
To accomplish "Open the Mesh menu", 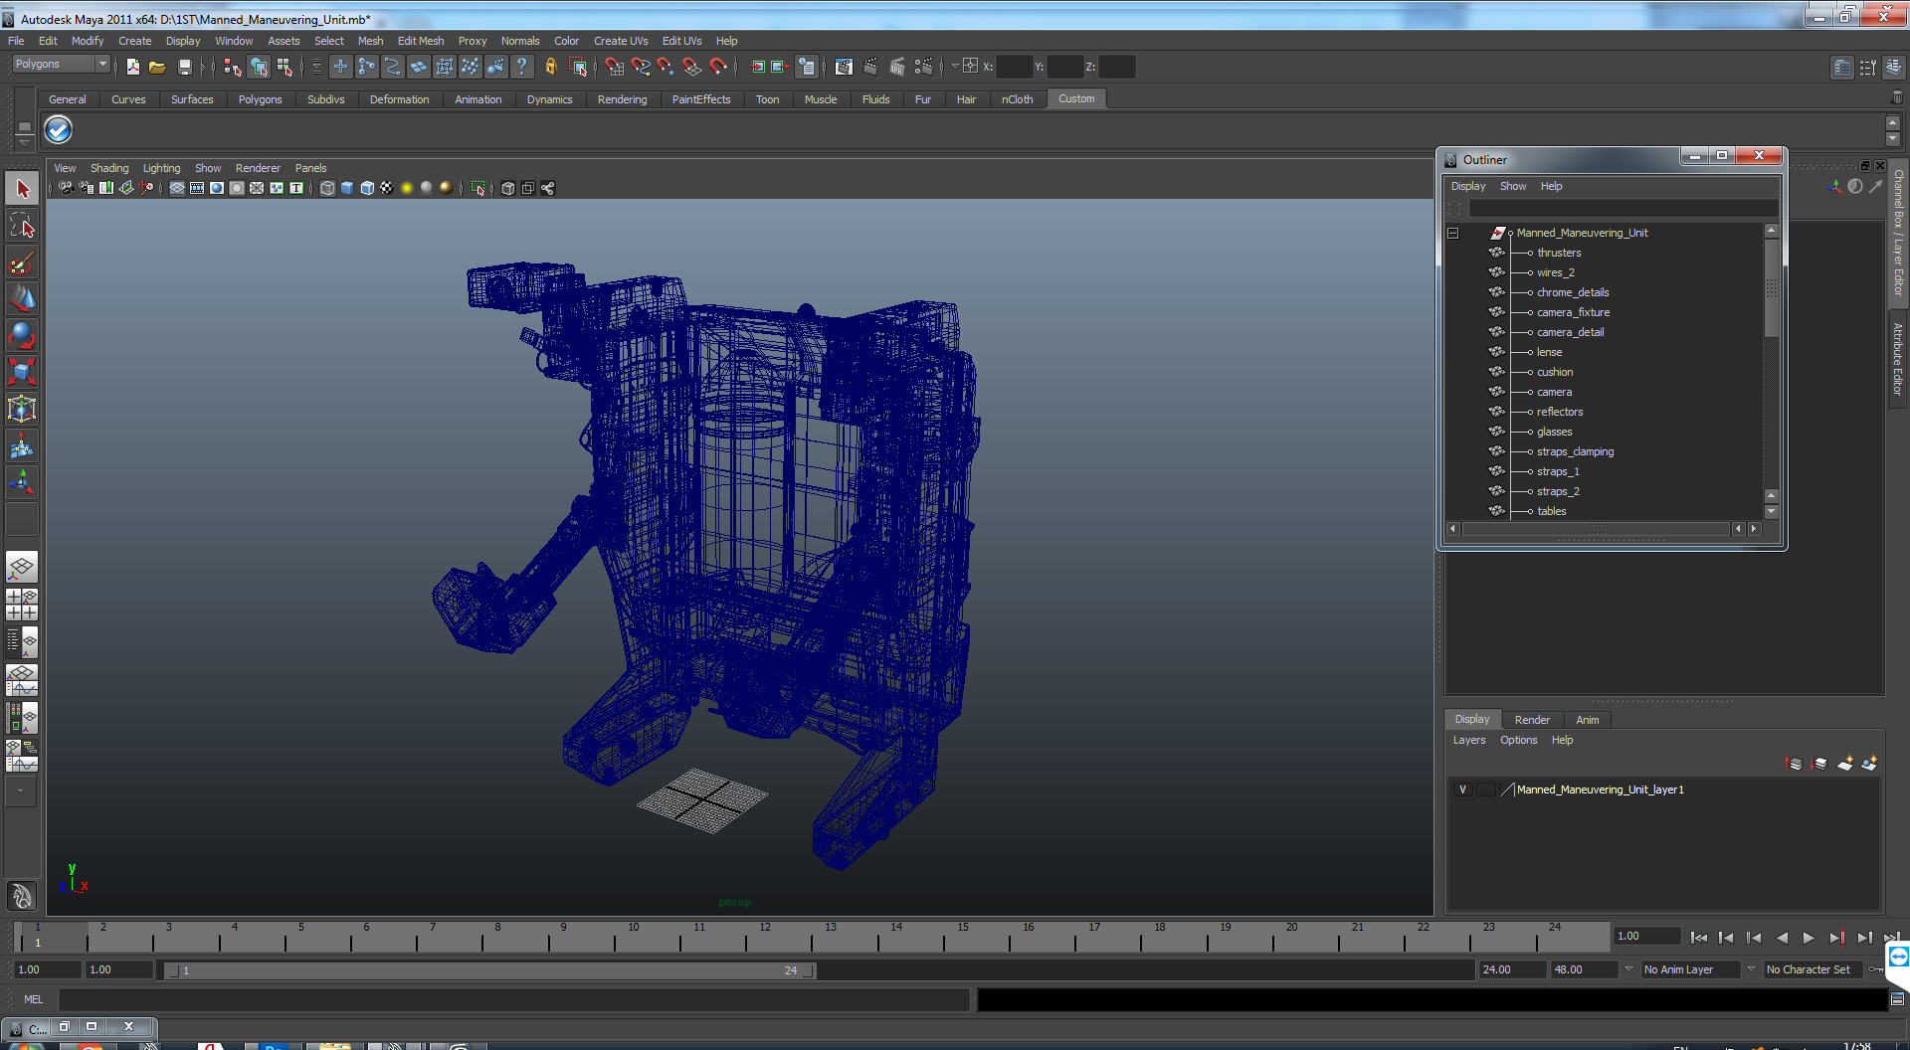I will click(x=370, y=41).
